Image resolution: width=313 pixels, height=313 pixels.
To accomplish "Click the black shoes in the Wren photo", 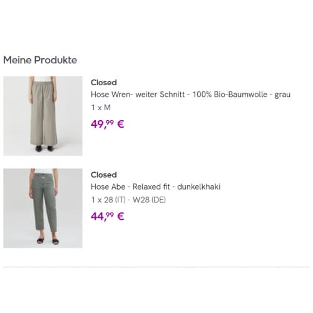I will (44, 148).
